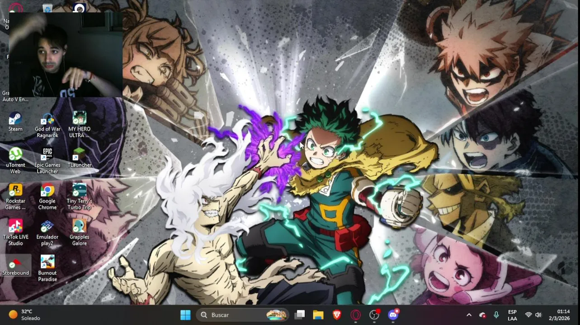Open uTorrent Web shortcut
The image size is (580, 325).
point(15,161)
